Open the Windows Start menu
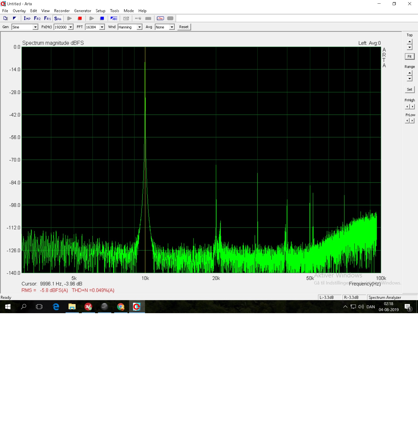This screenshot has height=428, width=418. point(8,307)
